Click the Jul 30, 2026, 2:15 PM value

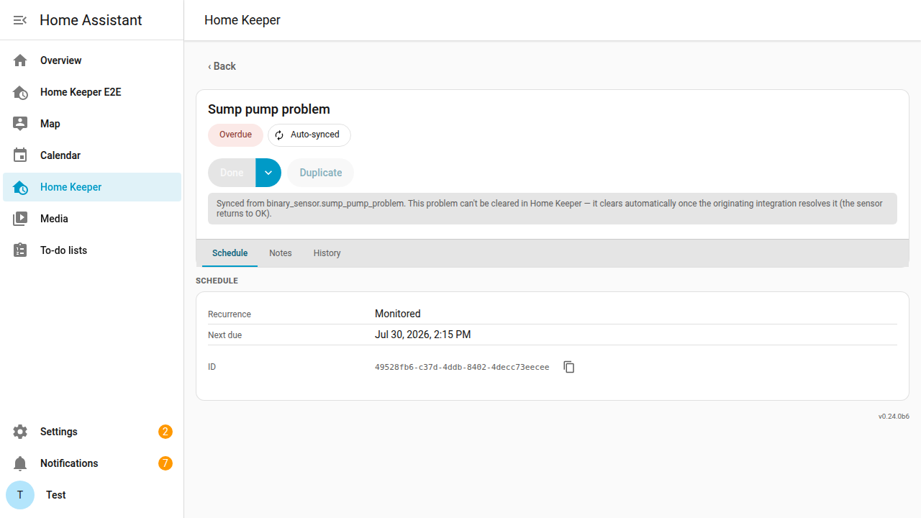[x=423, y=335]
